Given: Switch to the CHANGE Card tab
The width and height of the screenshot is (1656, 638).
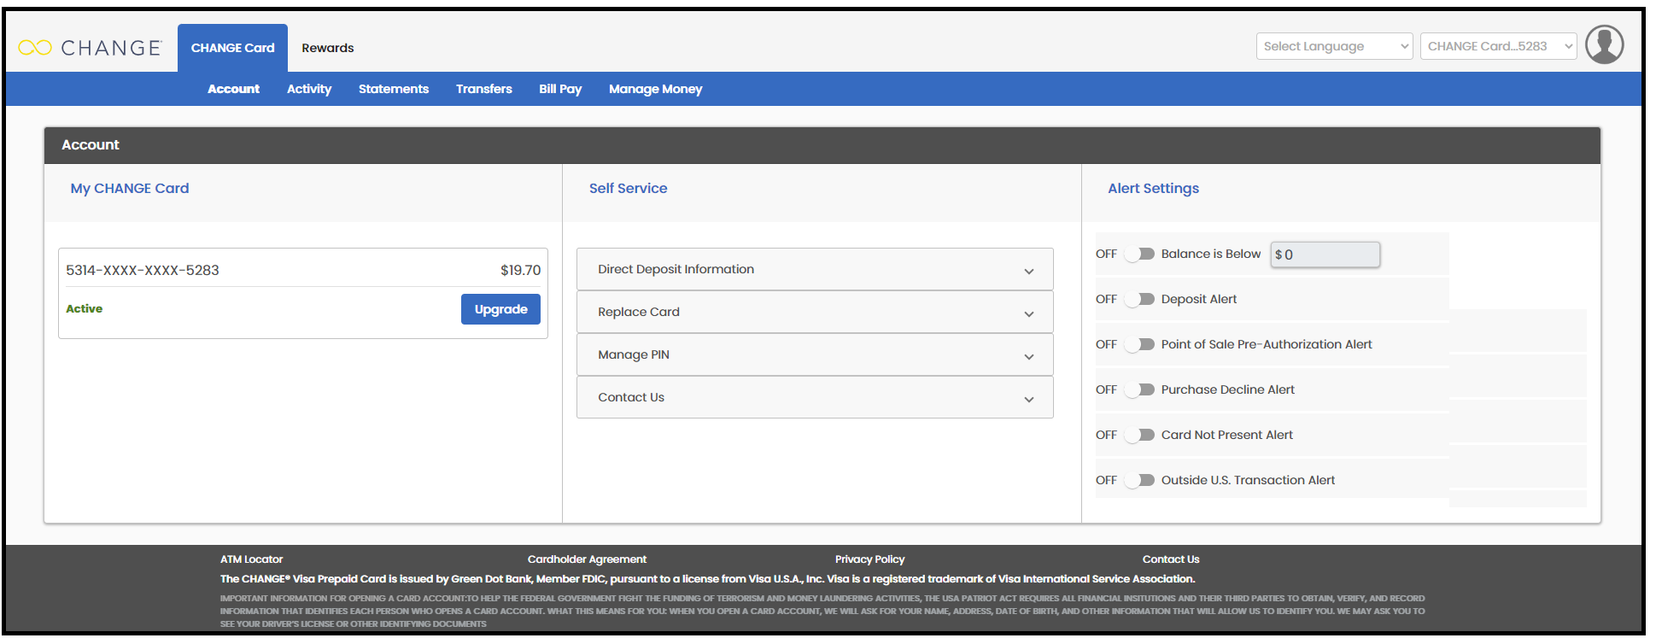Looking at the screenshot, I should (x=232, y=48).
